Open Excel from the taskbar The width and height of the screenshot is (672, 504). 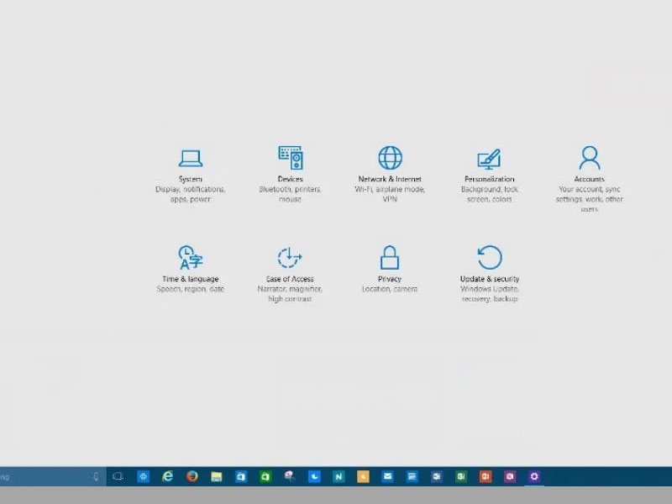(460, 476)
